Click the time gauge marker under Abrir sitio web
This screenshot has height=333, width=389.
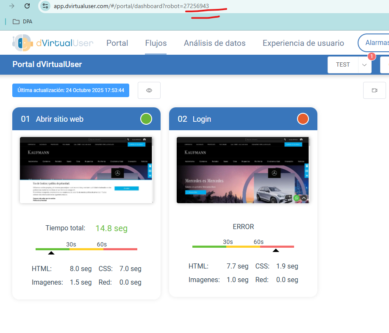click(x=51, y=253)
